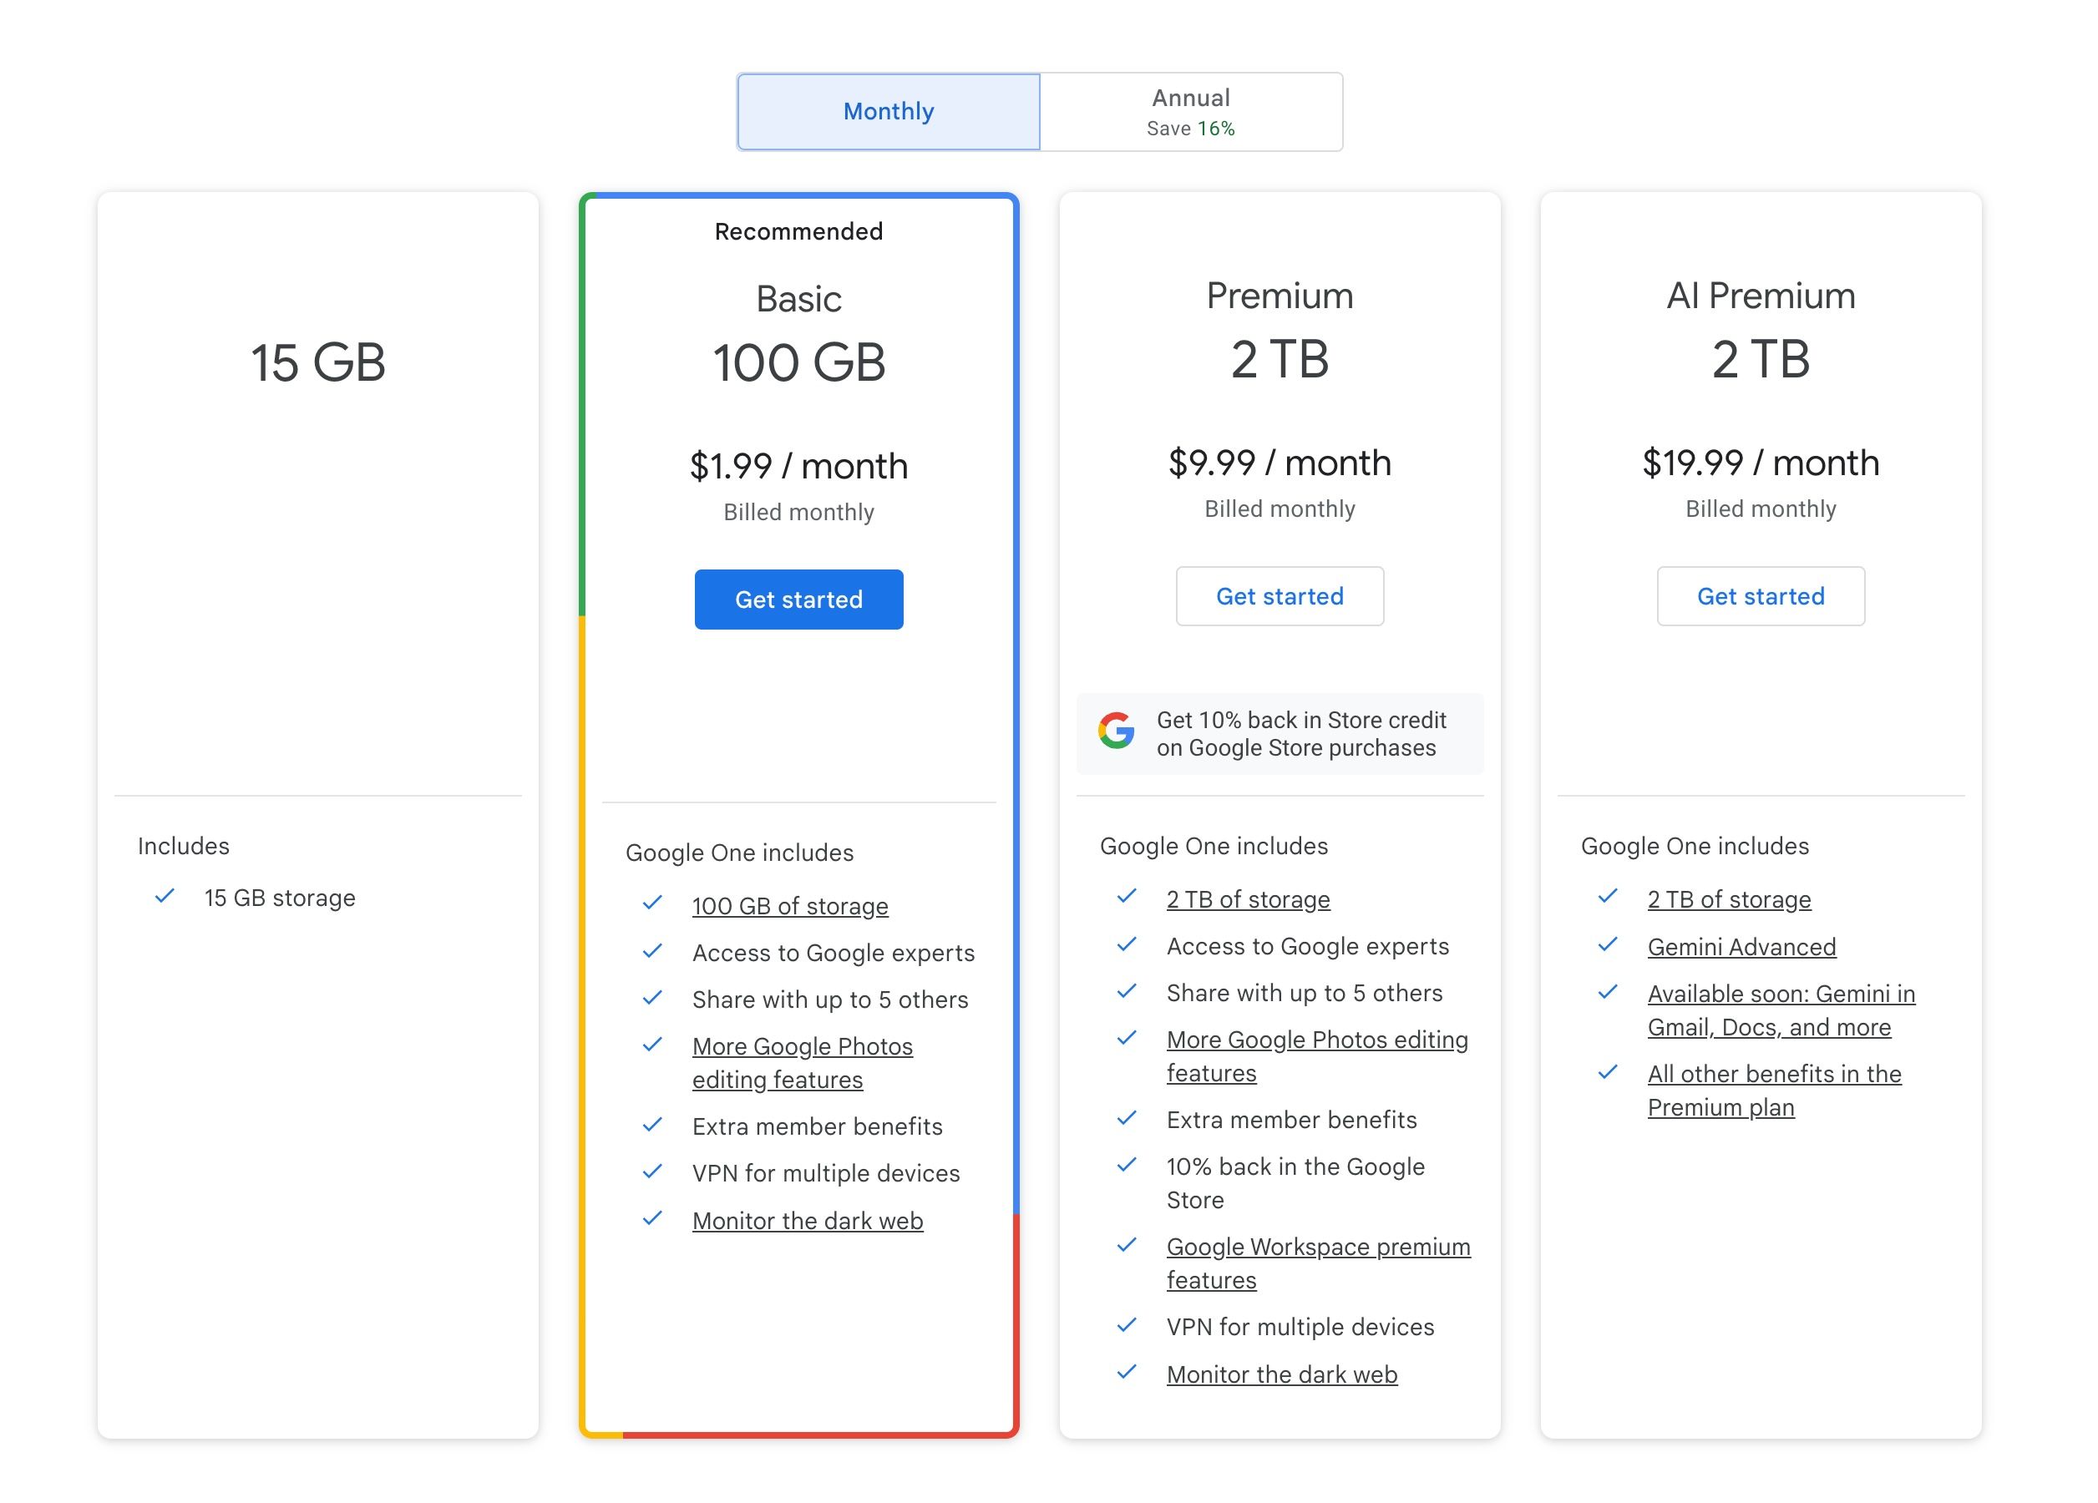
Task: Click the Google G logo icon
Action: [1116, 731]
